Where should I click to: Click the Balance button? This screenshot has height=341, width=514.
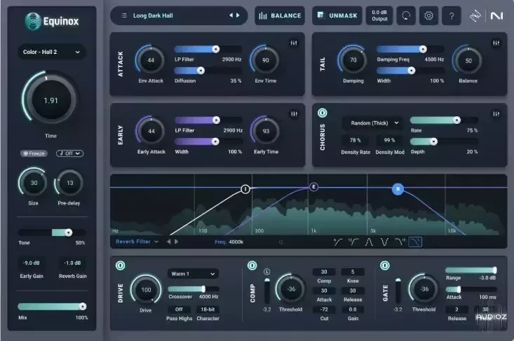[x=280, y=15]
